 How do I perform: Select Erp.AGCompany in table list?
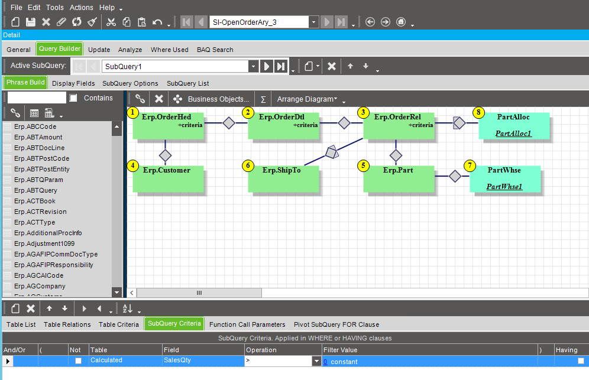(40, 286)
